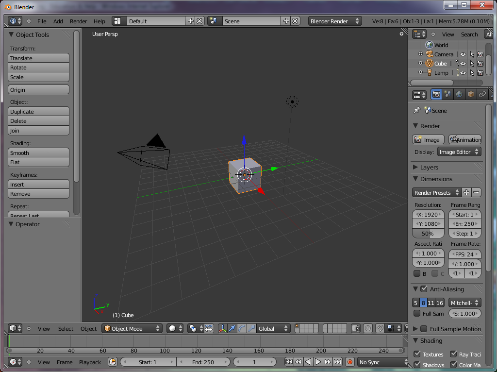The height and width of the screenshot is (372, 497).
Task: Open the Properties editor type selector
Action: pos(419,95)
